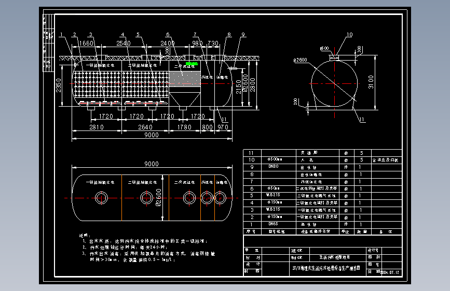Select the 2810 segment dimension
This screenshot has width=450, height=291.
pyautogui.click(x=97, y=127)
